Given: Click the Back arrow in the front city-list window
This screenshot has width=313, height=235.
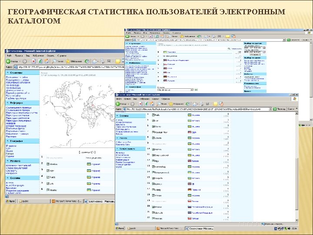Looking at the screenshot, I should [x=118, y=104].
